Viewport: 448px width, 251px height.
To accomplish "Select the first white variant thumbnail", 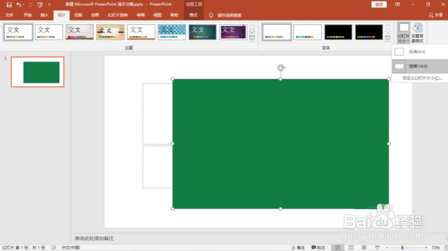I will 277,32.
